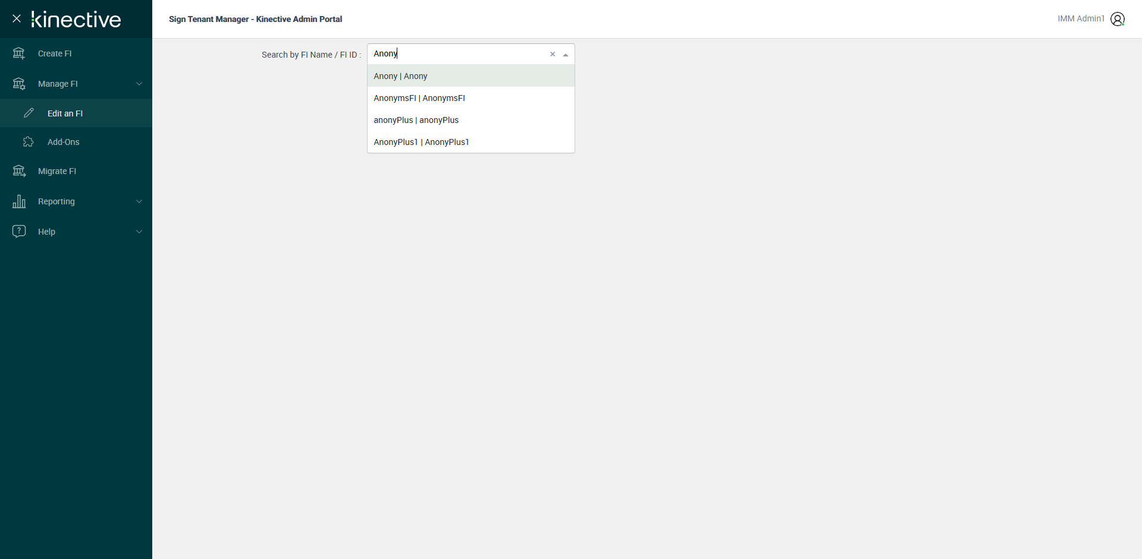
Task: Close the sidebar with the X icon
Action: click(x=17, y=18)
